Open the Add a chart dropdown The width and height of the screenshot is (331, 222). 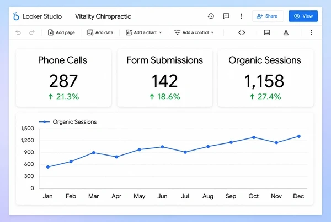click(144, 32)
